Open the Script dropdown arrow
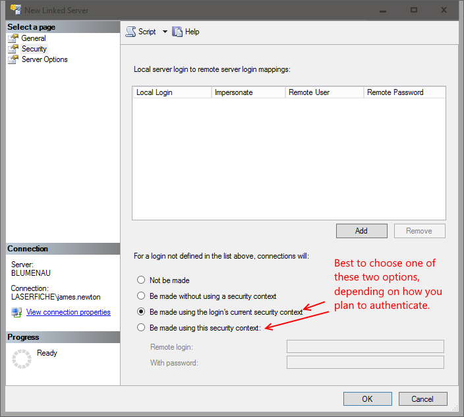 165,32
